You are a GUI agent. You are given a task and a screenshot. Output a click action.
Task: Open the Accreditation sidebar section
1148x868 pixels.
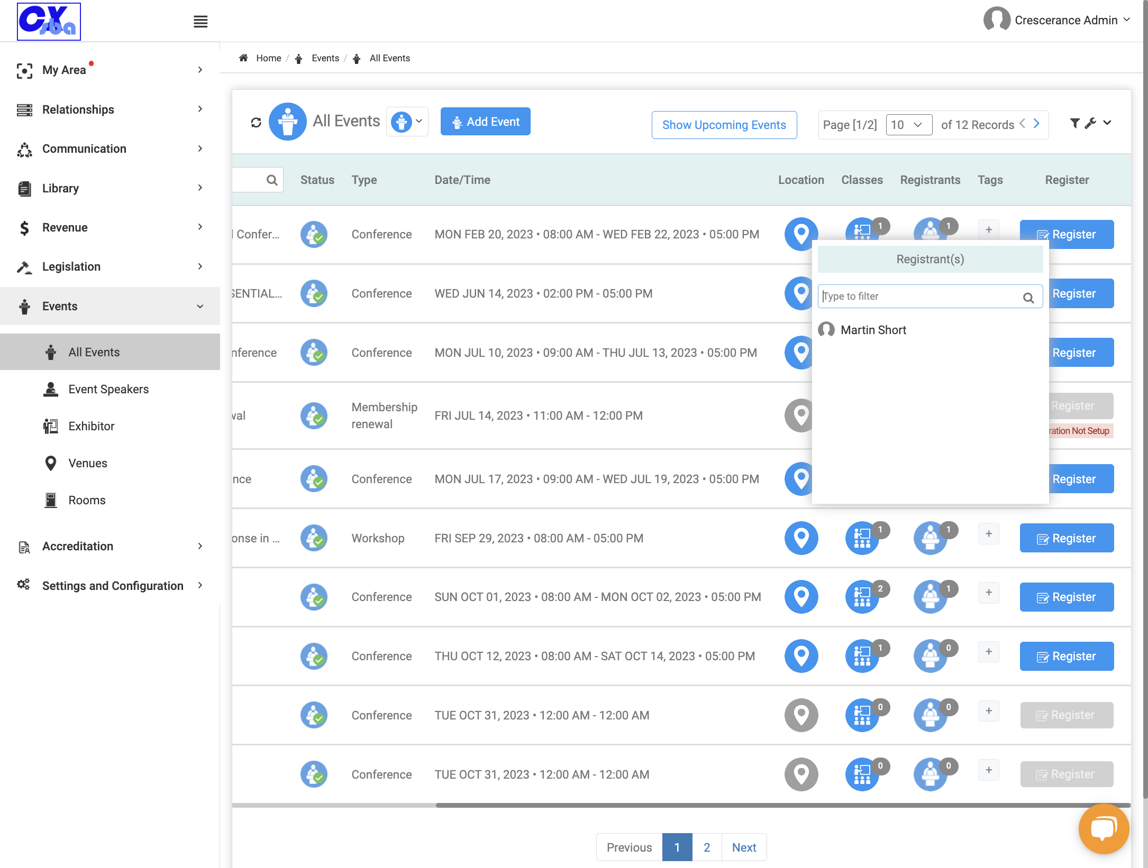click(x=110, y=546)
